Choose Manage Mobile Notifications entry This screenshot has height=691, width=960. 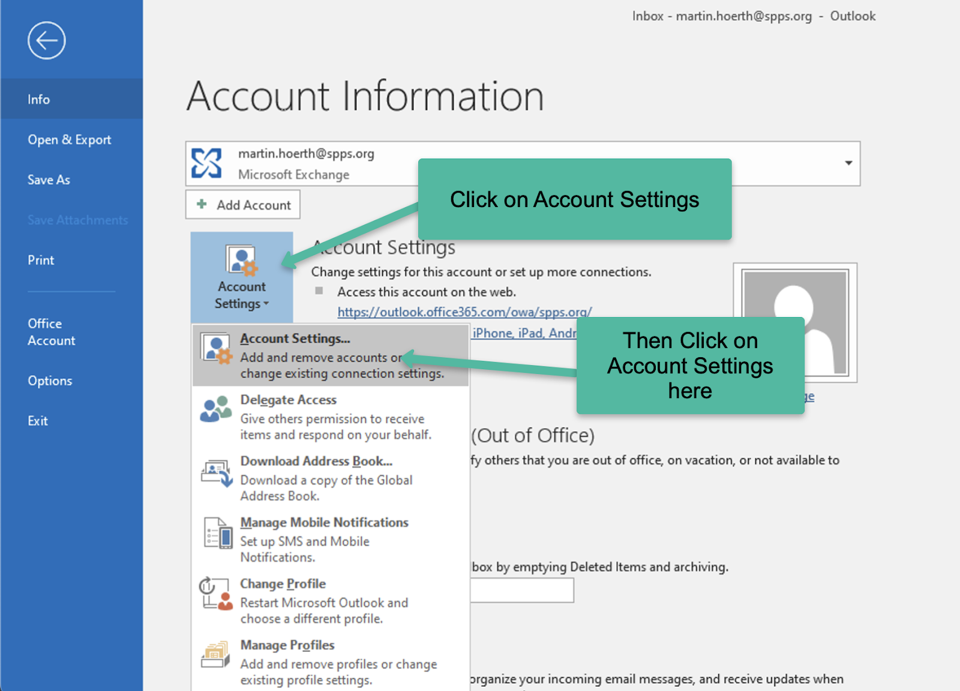pyautogui.click(x=331, y=539)
